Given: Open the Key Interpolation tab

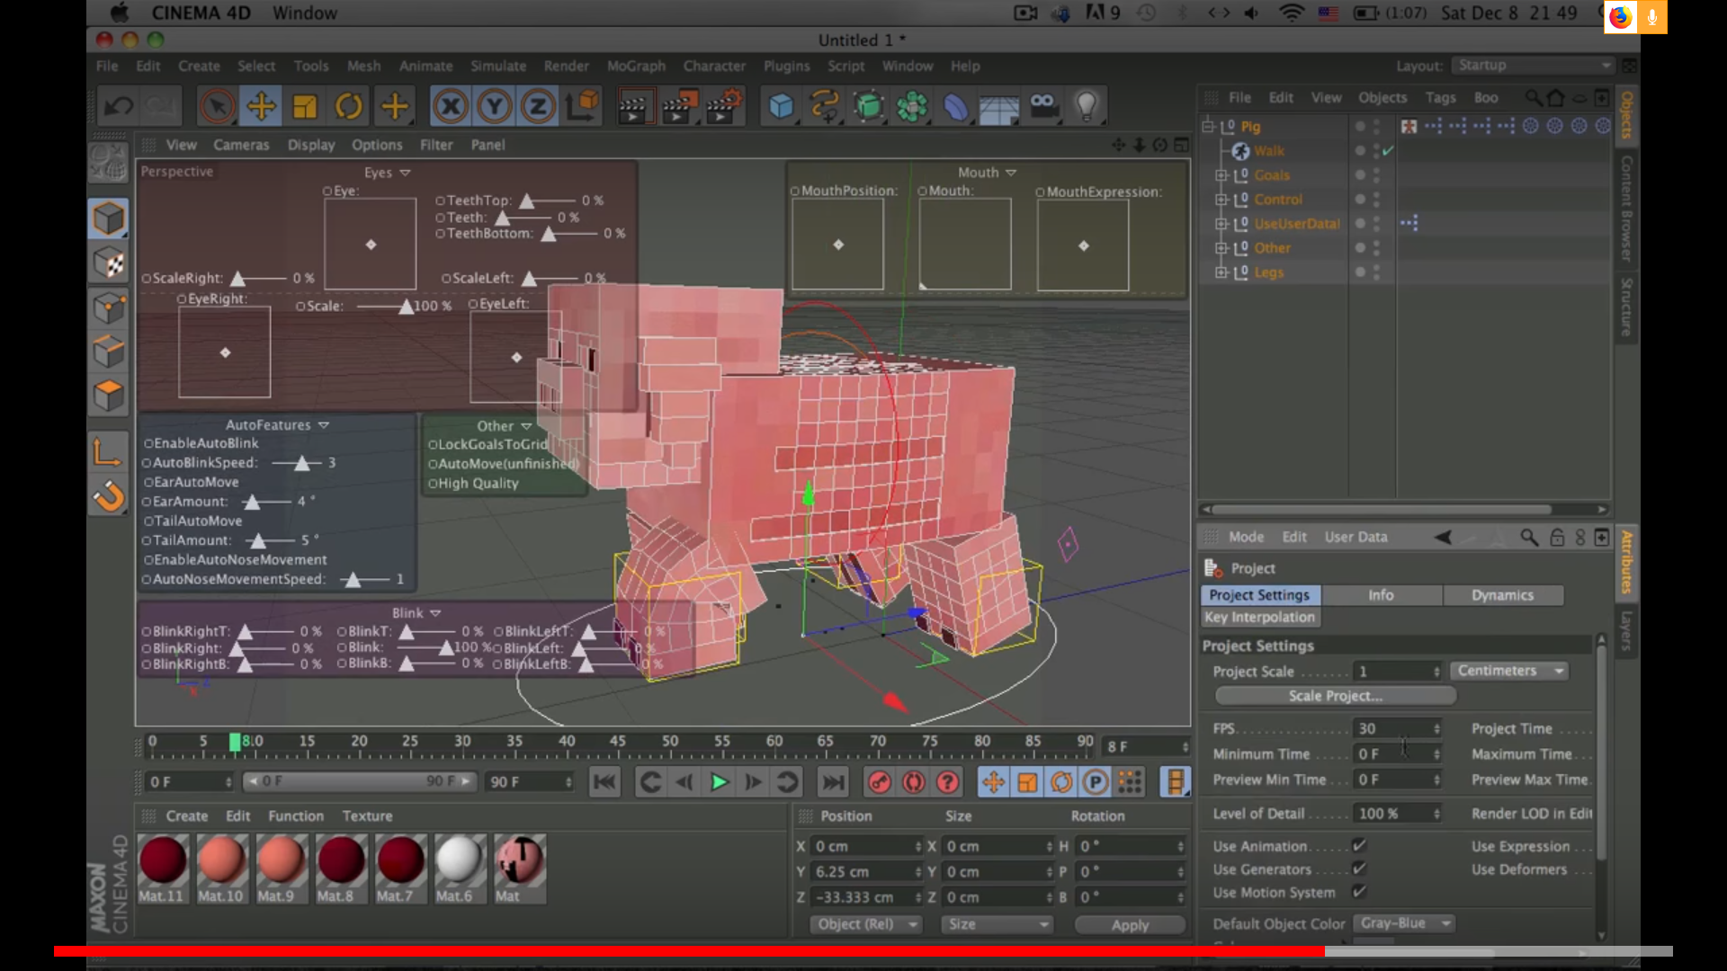Looking at the screenshot, I should (1259, 617).
